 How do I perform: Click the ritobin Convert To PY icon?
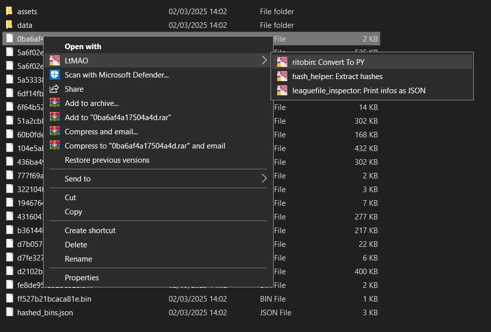[282, 62]
